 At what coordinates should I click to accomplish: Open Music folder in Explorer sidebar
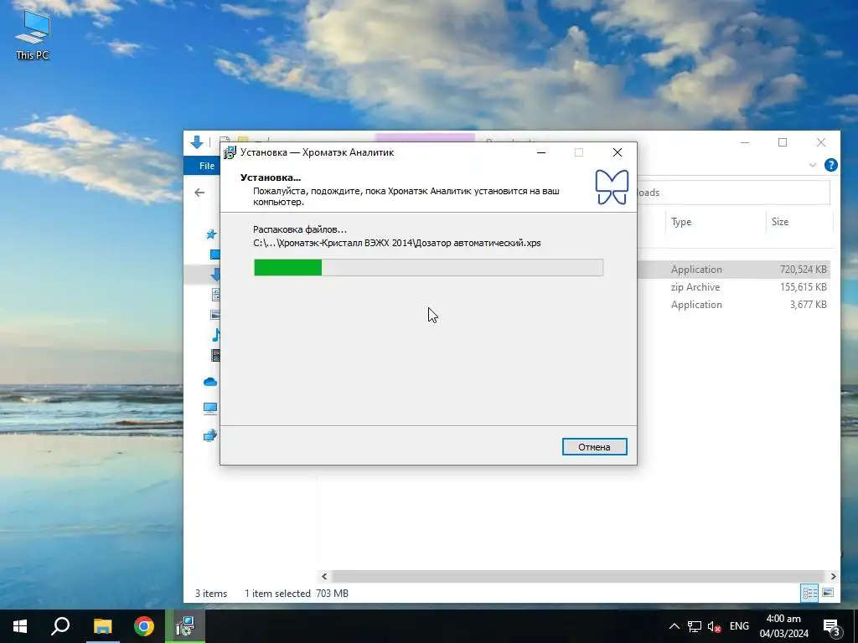coord(215,335)
